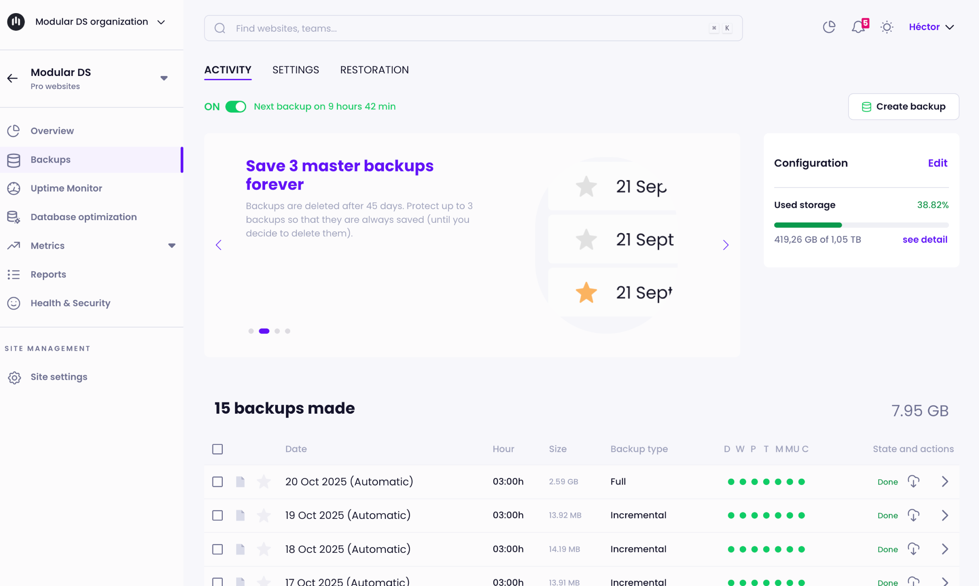The height and width of the screenshot is (586, 979).
Task: Expand the Metrics submenu
Action: (172, 246)
